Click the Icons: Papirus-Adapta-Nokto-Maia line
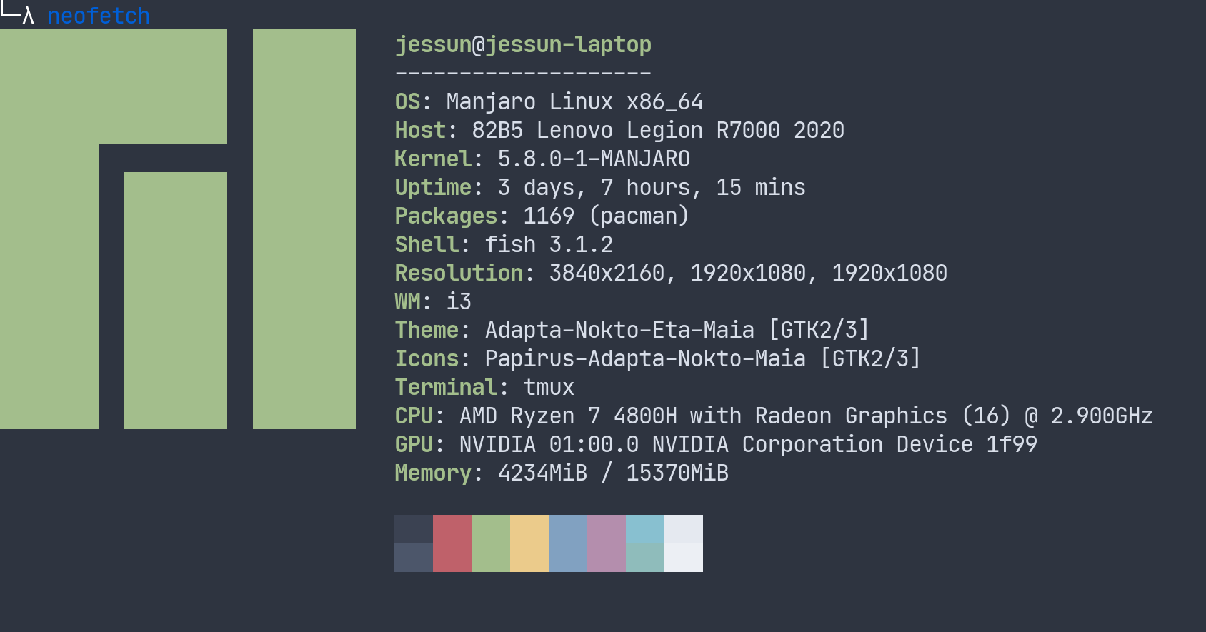 click(x=658, y=358)
